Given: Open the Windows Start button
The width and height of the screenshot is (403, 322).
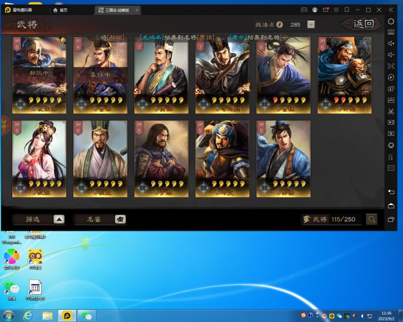Looking at the screenshot, I should [x=8, y=316].
